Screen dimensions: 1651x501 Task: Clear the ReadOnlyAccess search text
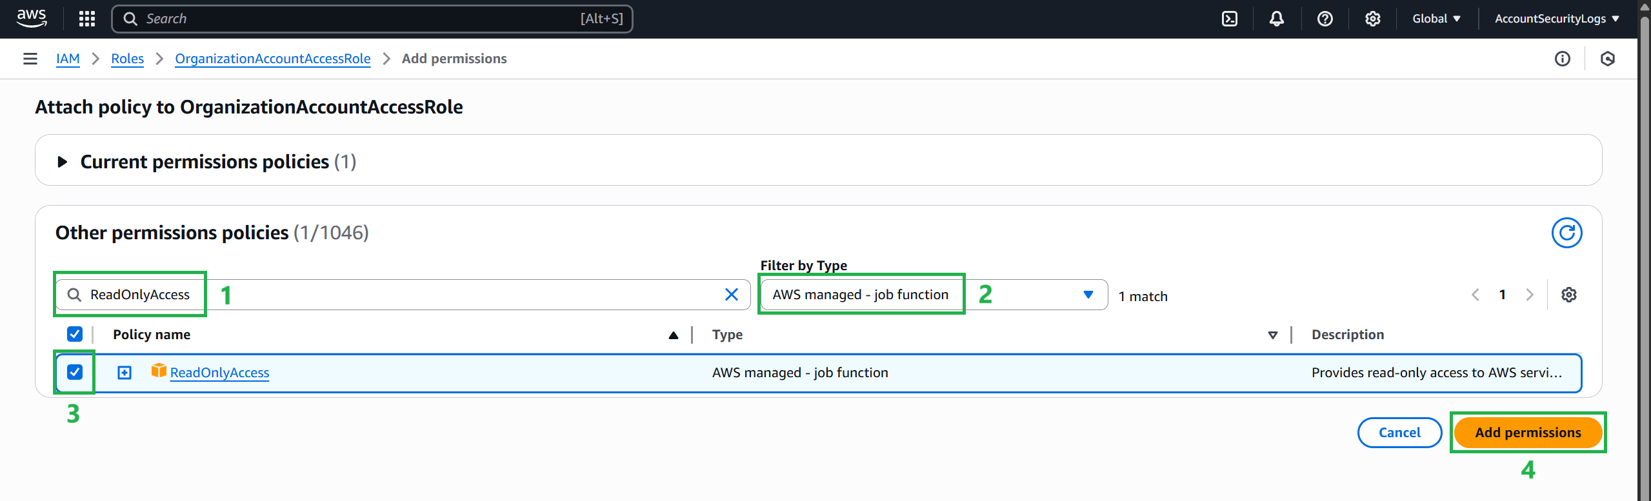[731, 295]
